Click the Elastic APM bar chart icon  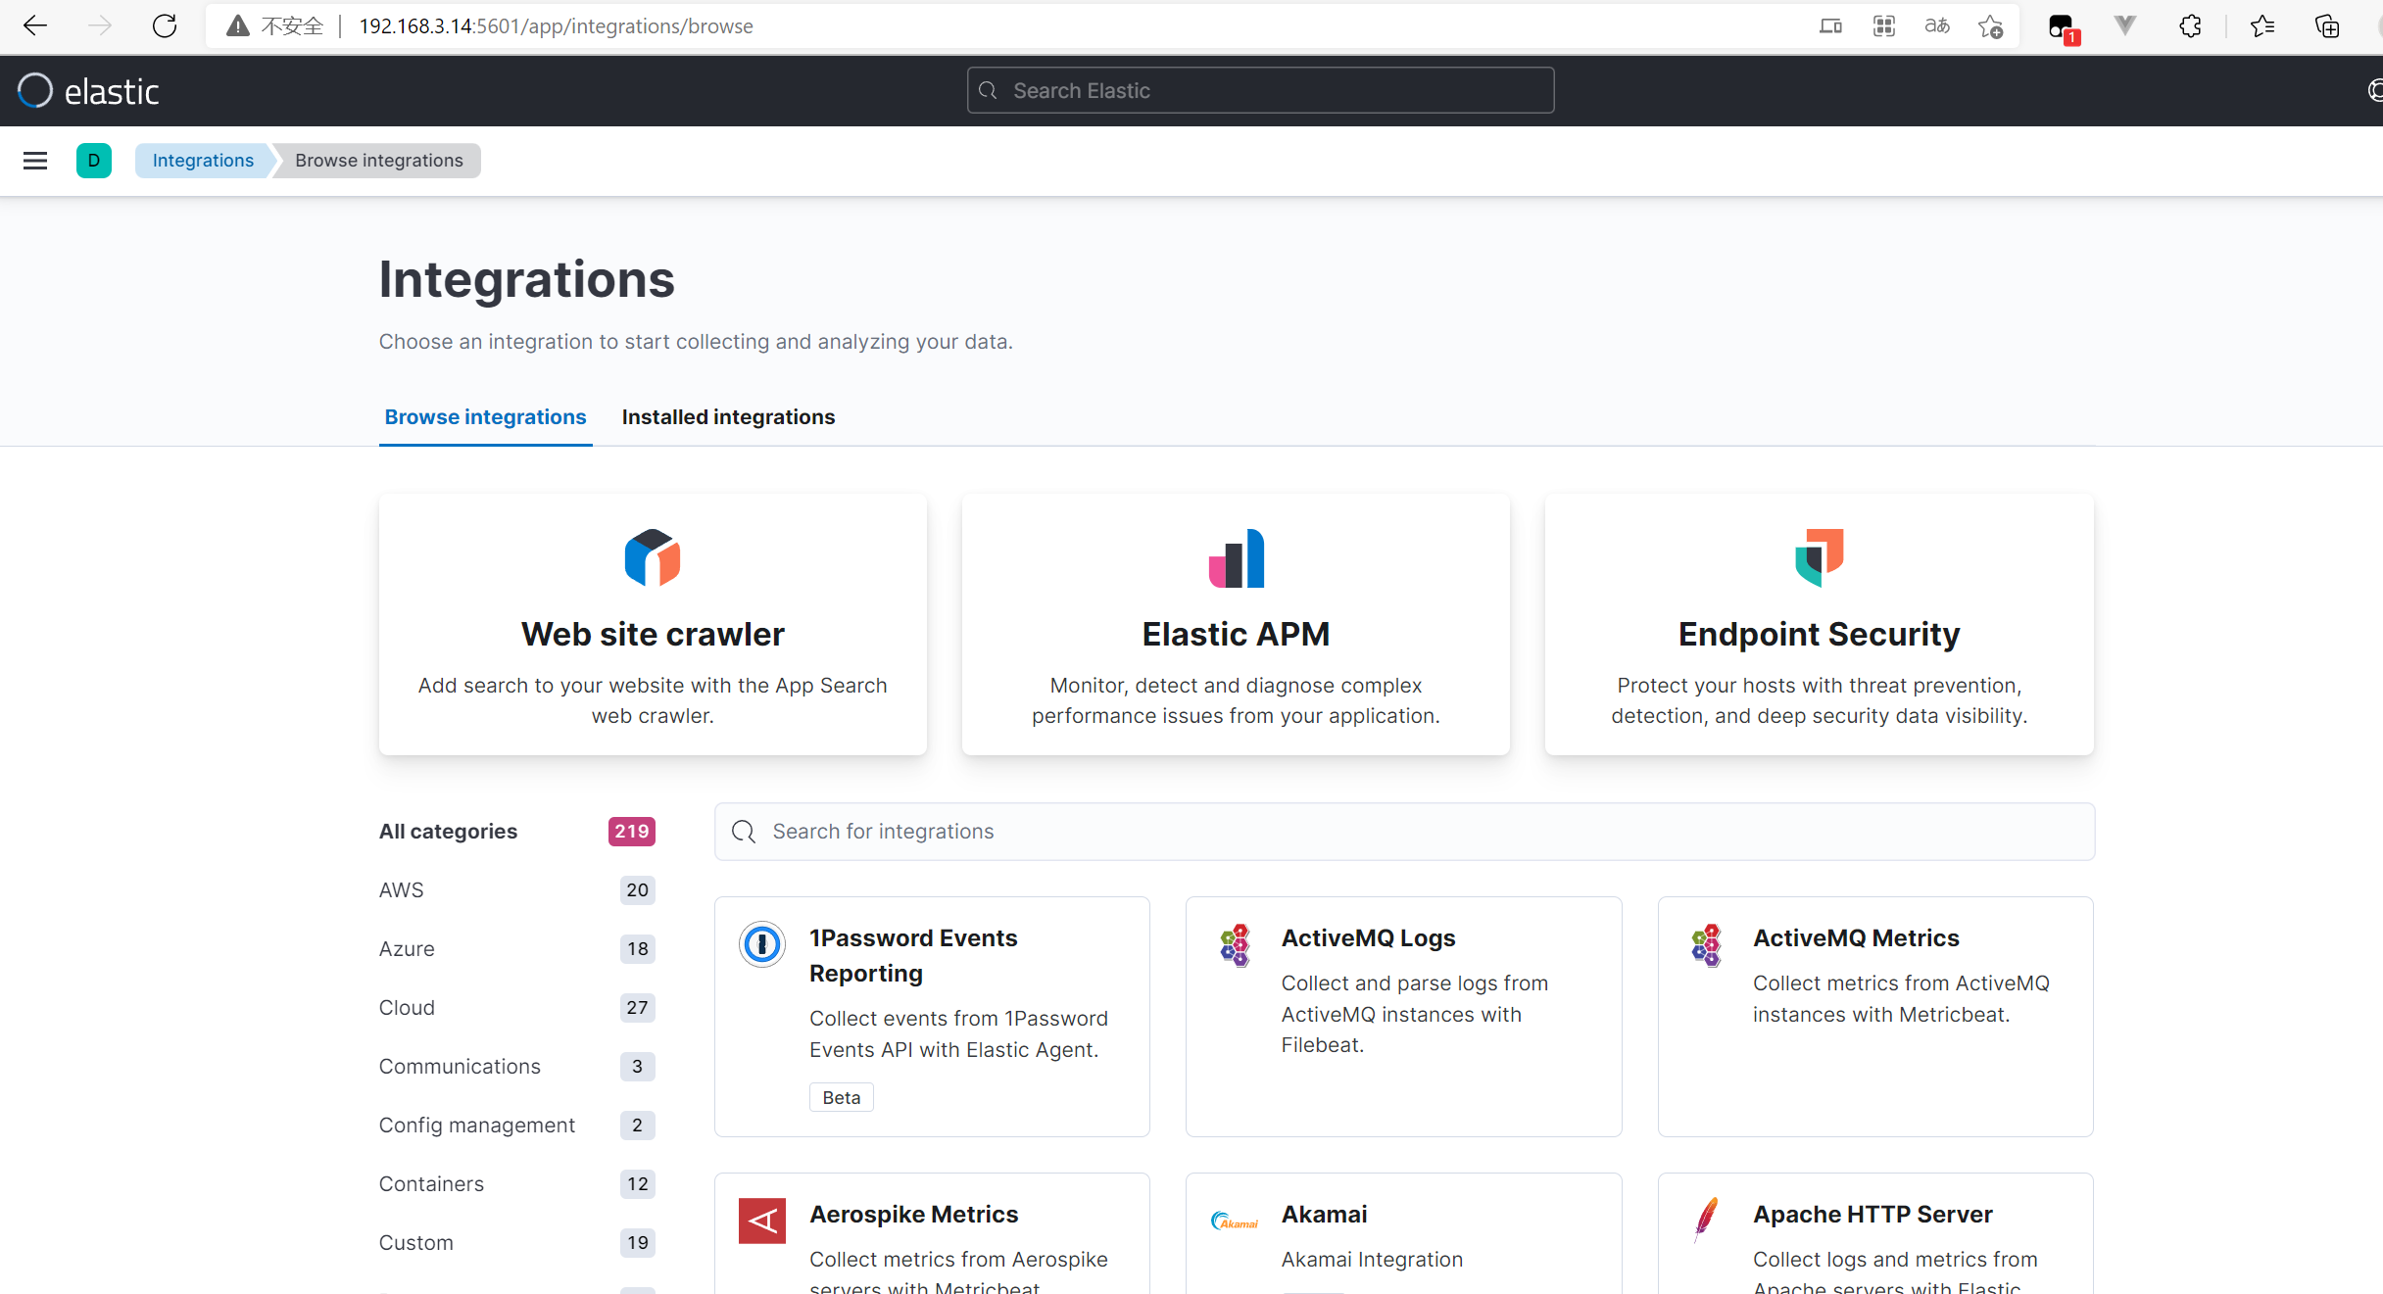tap(1237, 558)
